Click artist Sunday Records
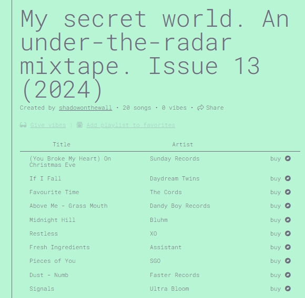Image resolution: width=305 pixels, height=298 pixels. tap(175, 158)
